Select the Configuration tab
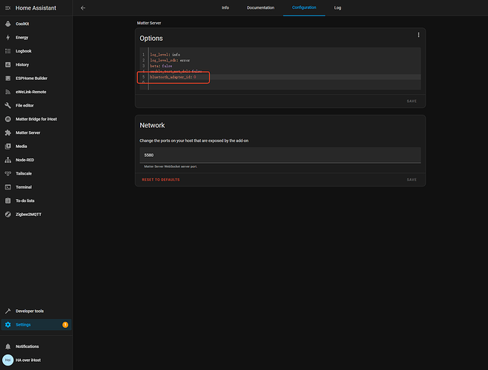Image resolution: width=488 pixels, height=370 pixels. [304, 7]
